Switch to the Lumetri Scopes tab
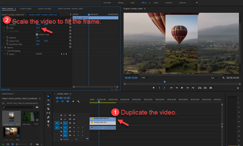The width and height of the screenshot is (243, 146). coord(25,8)
